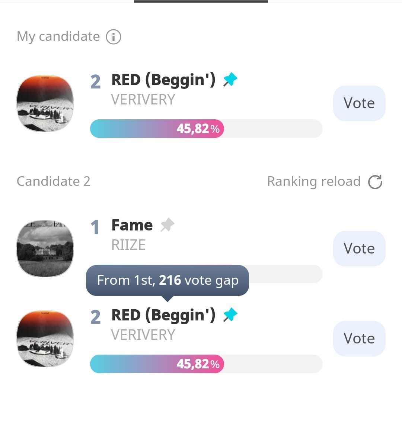Viewport: 402px width, 426px height.
Task: Select the Fame song title
Action: [132, 225]
